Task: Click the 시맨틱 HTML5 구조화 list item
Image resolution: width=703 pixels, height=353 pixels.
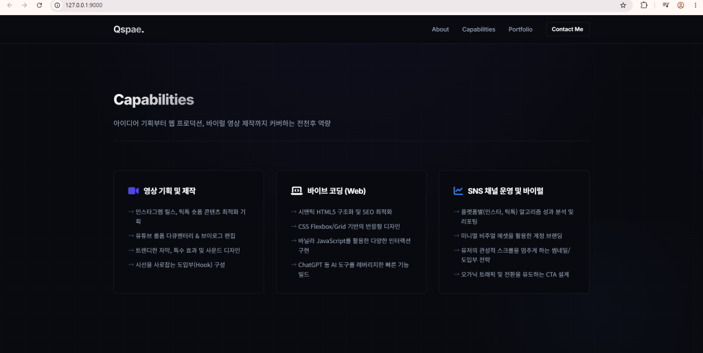Action: [x=342, y=212]
